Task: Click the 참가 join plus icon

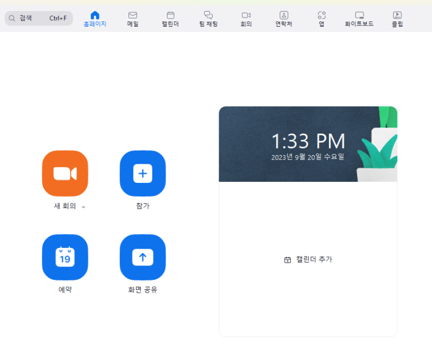Action: pyautogui.click(x=142, y=174)
